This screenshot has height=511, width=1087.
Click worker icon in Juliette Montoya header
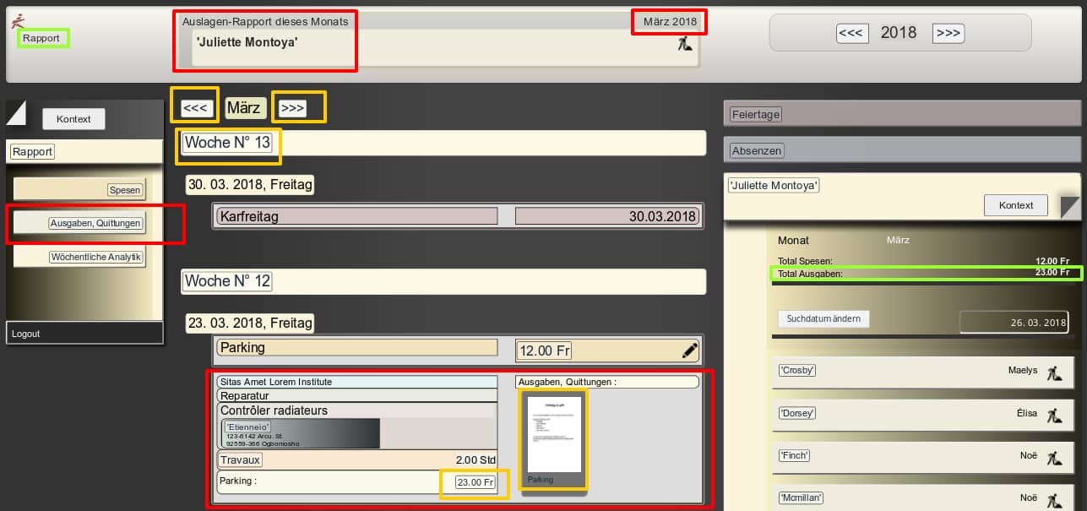(x=684, y=46)
